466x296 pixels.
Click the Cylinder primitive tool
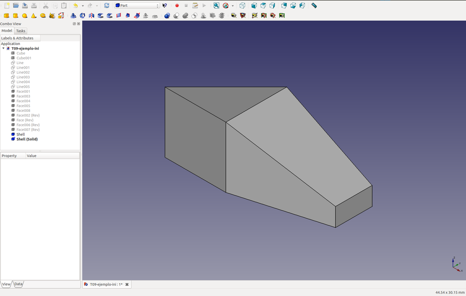click(x=15, y=15)
